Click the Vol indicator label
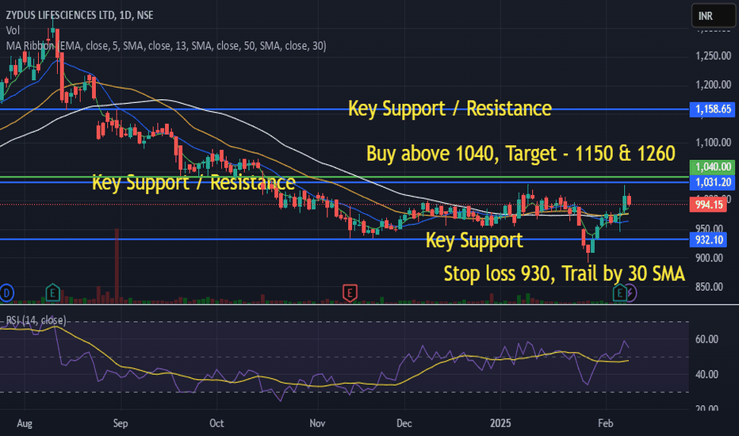The height and width of the screenshot is (436, 739). tap(13, 31)
